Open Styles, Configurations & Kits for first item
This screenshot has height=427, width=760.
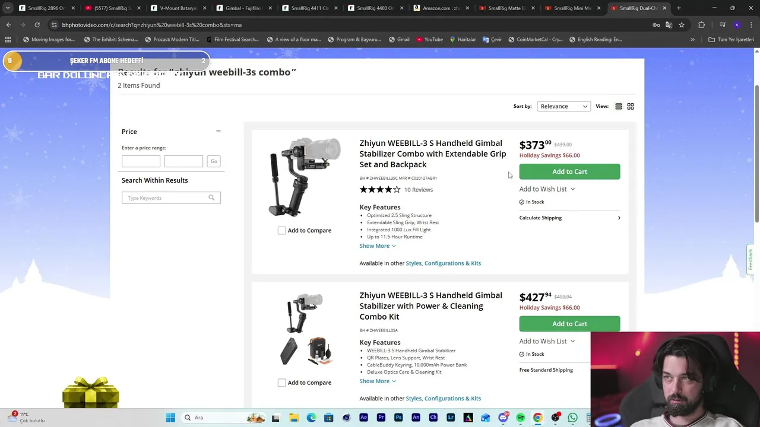click(x=444, y=263)
